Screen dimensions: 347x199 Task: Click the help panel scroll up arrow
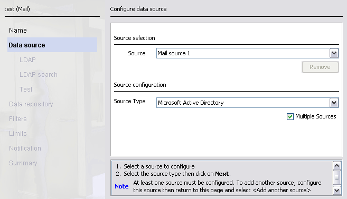pos(337,165)
